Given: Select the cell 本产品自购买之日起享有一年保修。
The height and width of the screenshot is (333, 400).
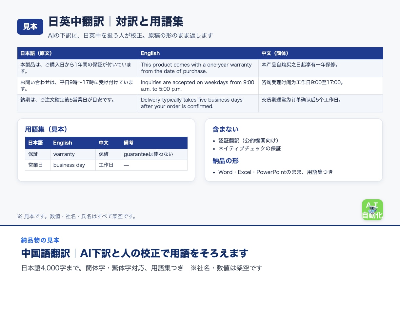Looking at the screenshot, I should 320,68.
